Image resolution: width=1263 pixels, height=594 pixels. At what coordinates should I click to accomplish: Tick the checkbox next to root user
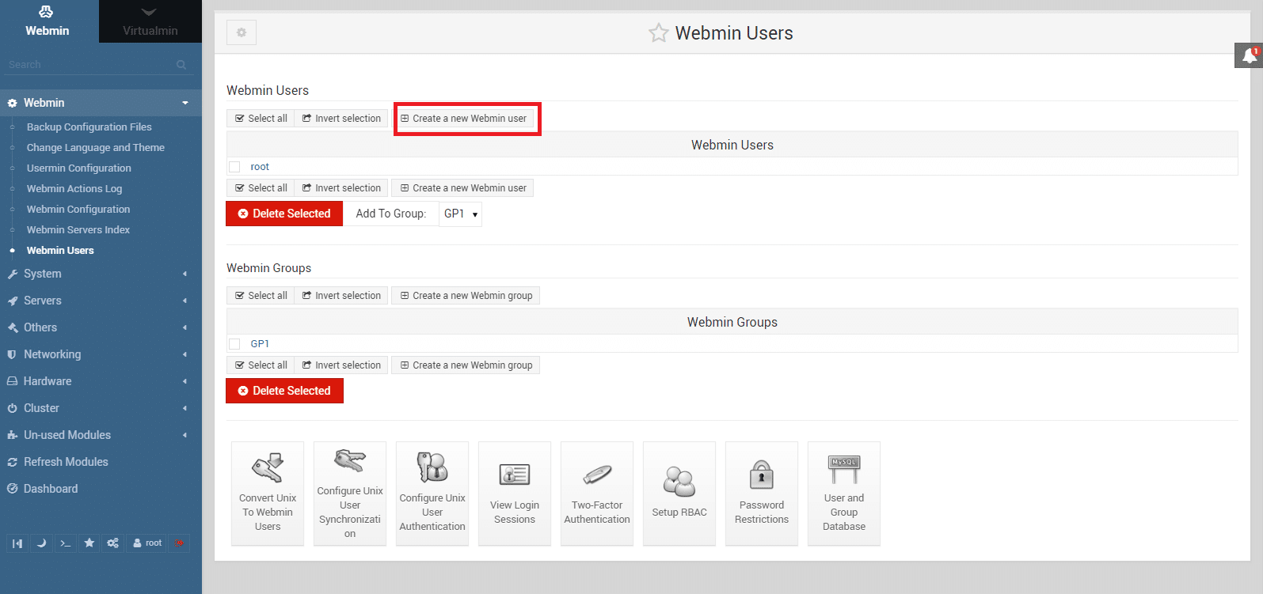pyautogui.click(x=234, y=167)
